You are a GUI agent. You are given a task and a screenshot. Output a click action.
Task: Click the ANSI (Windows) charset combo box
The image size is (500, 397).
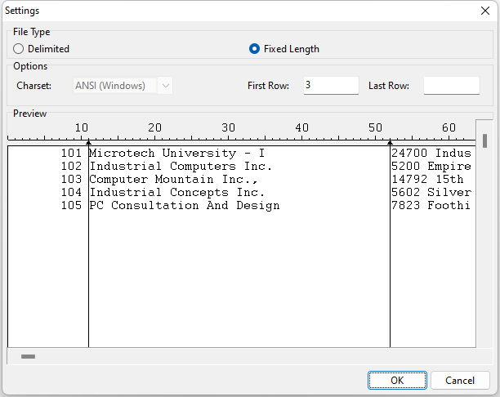tap(123, 86)
